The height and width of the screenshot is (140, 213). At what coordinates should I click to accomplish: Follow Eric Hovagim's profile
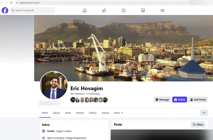[x=179, y=99]
